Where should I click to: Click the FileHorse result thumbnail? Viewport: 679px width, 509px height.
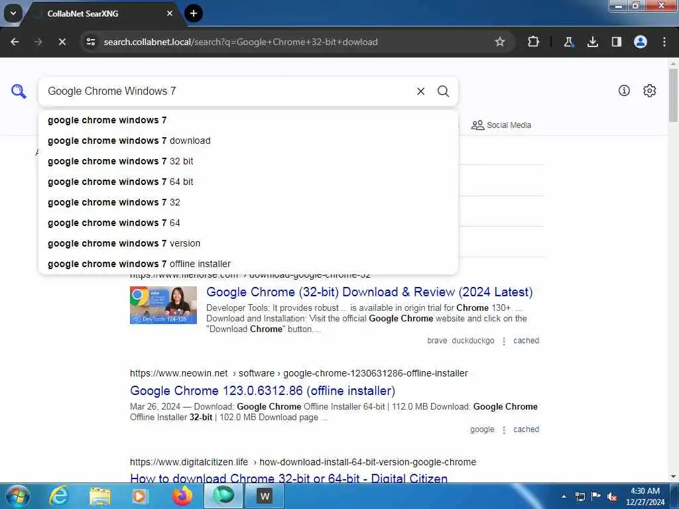click(x=163, y=305)
